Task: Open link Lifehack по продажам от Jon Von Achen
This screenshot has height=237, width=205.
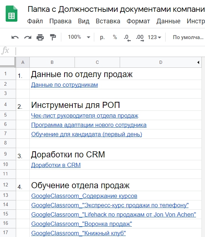Action: 114,215
